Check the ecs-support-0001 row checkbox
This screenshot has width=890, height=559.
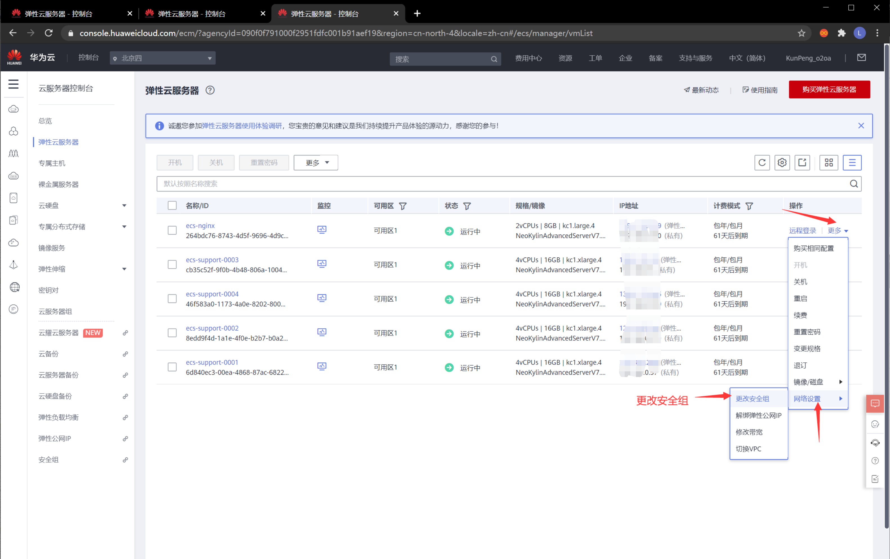tap(172, 367)
